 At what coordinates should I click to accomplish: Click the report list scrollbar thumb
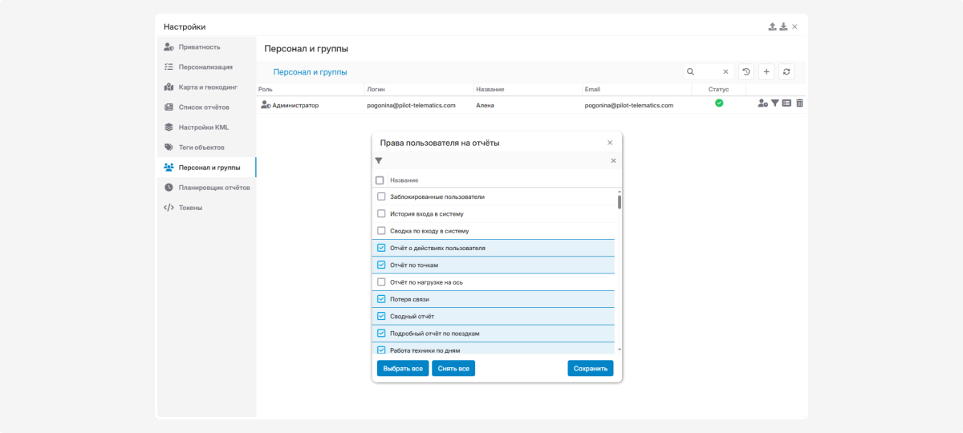tap(619, 200)
